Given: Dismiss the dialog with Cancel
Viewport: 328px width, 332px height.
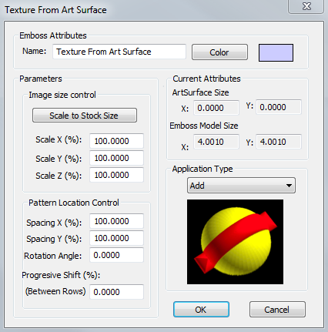Looking at the screenshot, I should tap(277, 310).
